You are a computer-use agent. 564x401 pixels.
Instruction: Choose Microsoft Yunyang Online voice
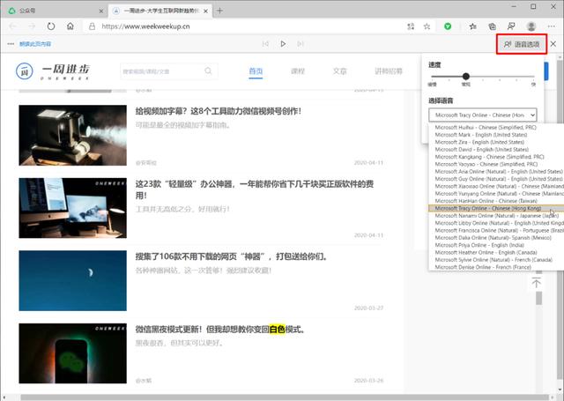click(496, 194)
